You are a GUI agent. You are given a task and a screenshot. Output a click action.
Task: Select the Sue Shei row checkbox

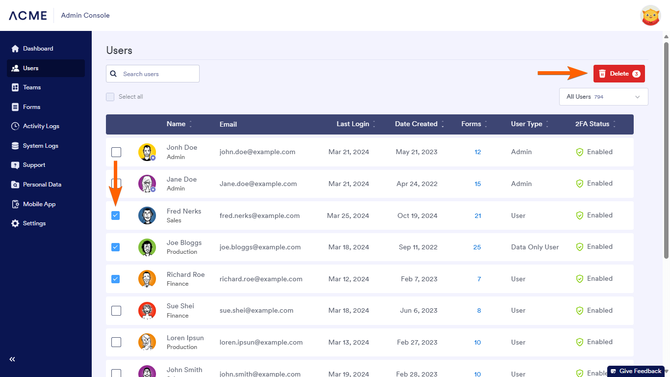pyautogui.click(x=116, y=311)
